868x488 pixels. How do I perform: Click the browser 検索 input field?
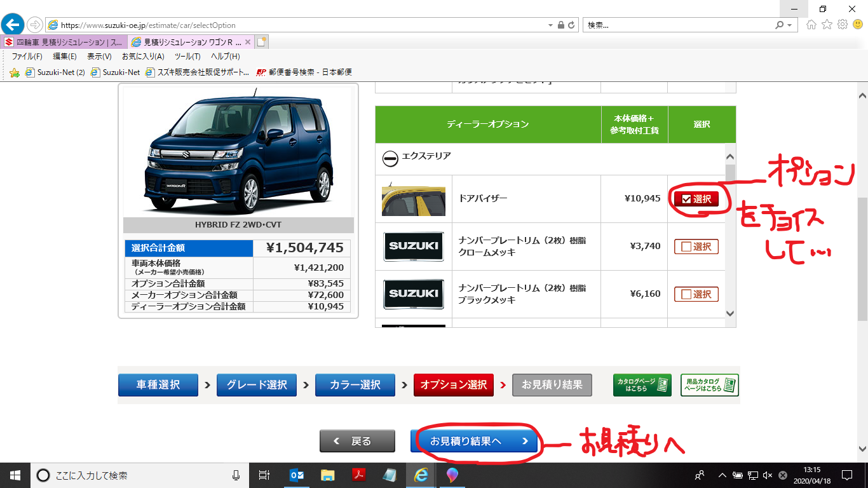(678, 25)
